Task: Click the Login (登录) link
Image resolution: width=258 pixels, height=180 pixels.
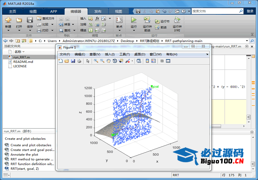Action: point(250,11)
